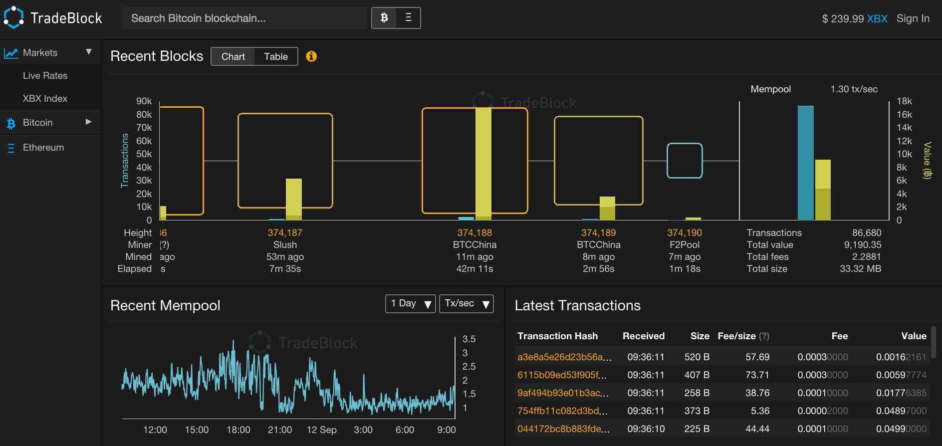The width and height of the screenshot is (942, 446).
Task: Click the Fee column header
Action: tap(839, 336)
